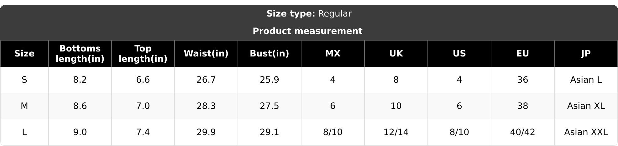The height and width of the screenshot is (146, 618).
Task: Select the US column header
Action: [x=459, y=54]
